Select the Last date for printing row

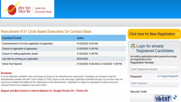pos(63,59)
